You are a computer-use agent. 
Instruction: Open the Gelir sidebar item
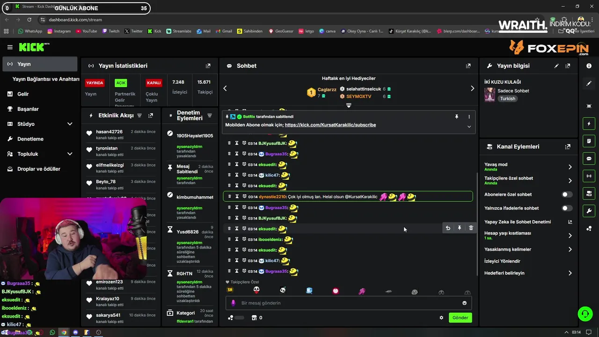click(x=40, y=94)
